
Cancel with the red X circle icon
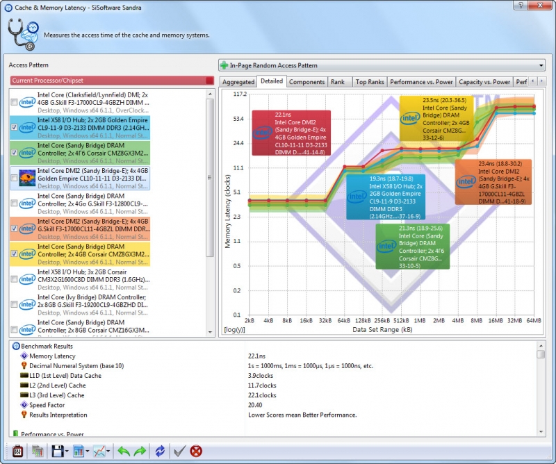pyautogui.click(x=196, y=451)
